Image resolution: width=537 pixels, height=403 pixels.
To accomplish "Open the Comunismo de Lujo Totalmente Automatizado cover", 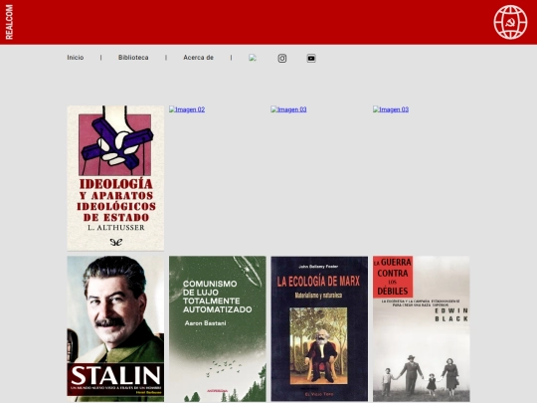I will click(218, 328).
